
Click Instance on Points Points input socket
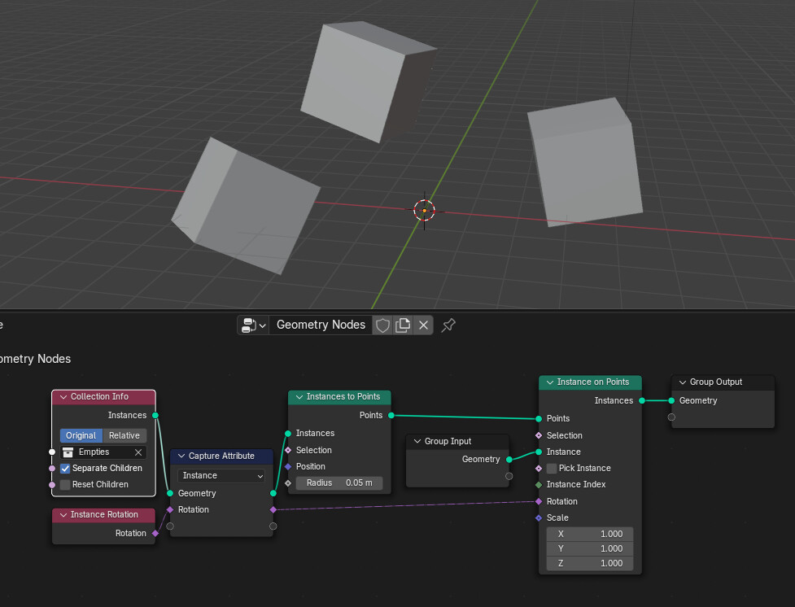(x=539, y=419)
